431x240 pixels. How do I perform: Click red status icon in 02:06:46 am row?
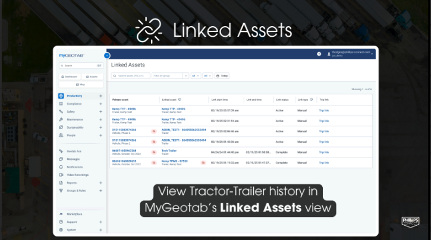(x=154, y=132)
